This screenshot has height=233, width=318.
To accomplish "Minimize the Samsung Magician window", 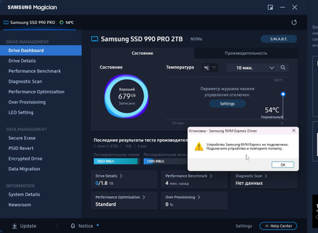I will click(282, 8).
